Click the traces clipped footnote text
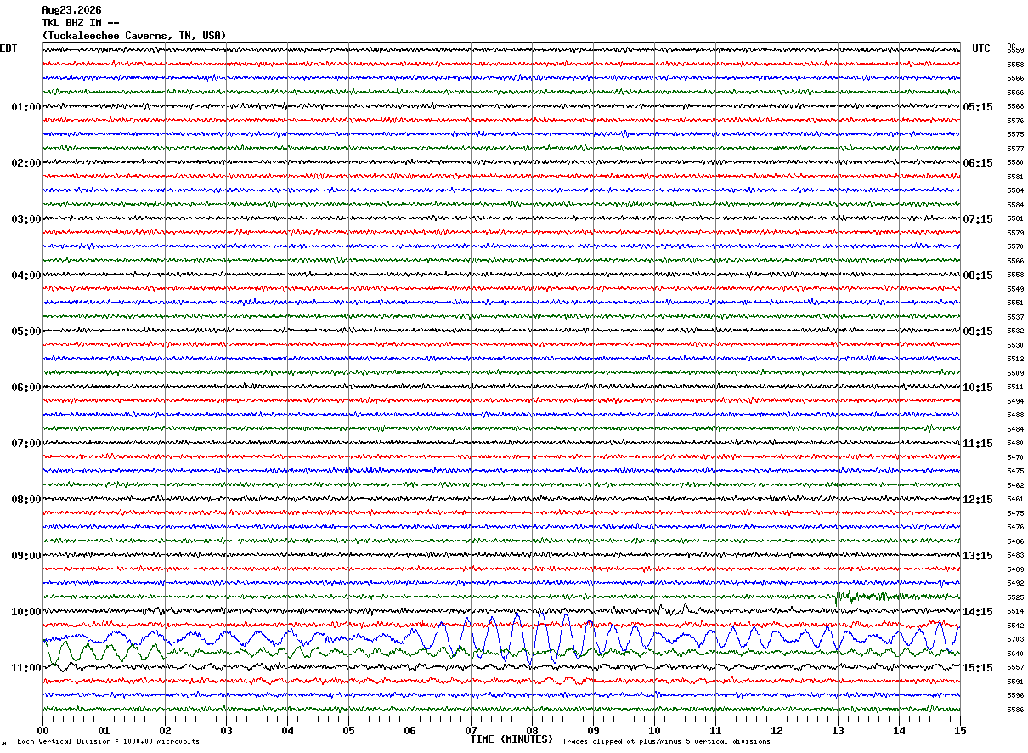The image size is (1028, 753). [666, 742]
